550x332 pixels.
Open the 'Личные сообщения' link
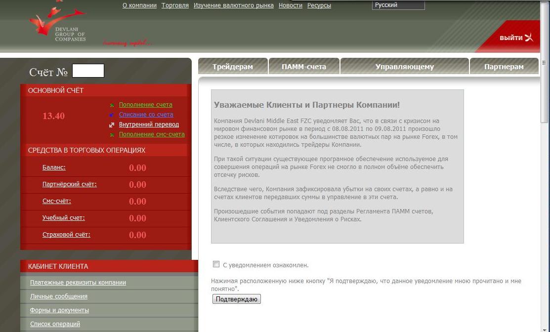click(x=59, y=296)
